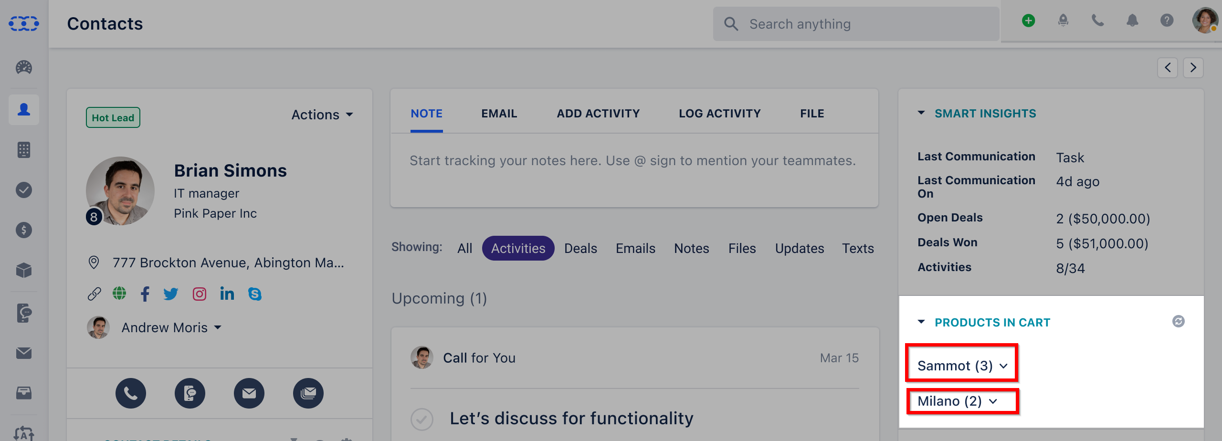This screenshot has height=441, width=1222.
Task: Expand the Sammot (3) product dropdown
Action: click(962, 366)
